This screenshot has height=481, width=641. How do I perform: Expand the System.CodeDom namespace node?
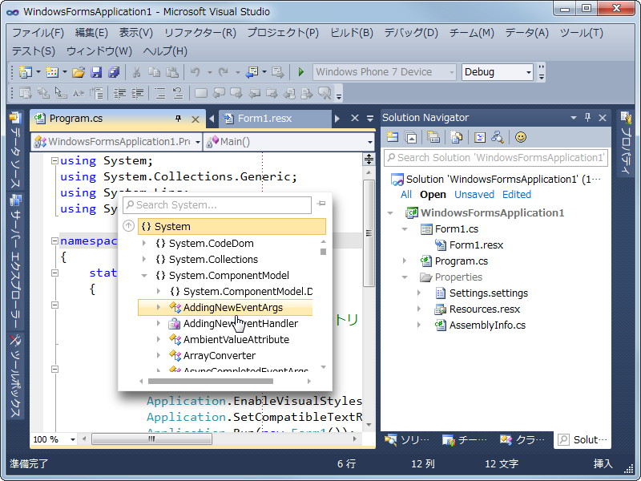pos(144,243)
